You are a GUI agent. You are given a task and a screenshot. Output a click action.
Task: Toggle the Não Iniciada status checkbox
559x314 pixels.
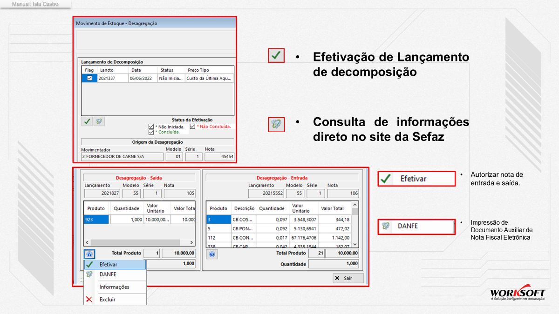(x=151, y=127)
